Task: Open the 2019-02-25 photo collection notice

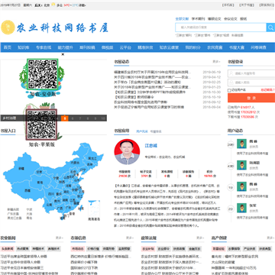Action: click(147, 82)
